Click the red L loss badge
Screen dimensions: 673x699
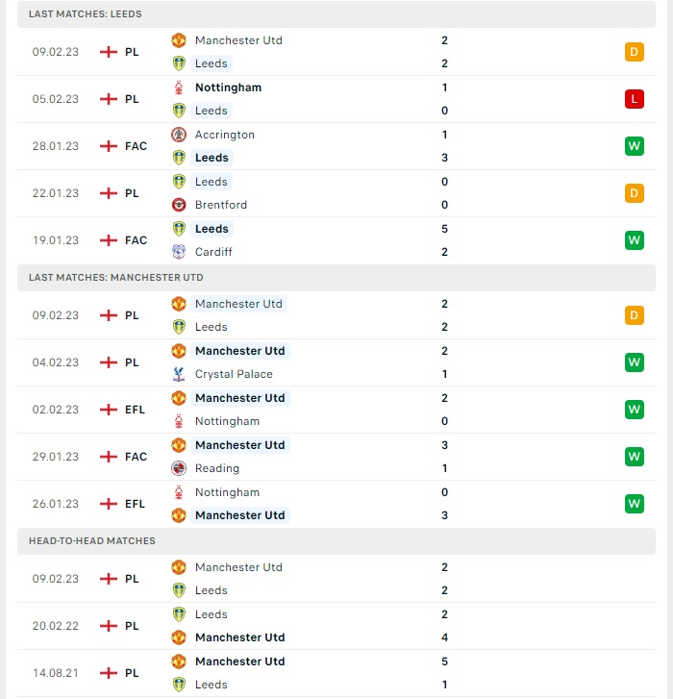(x=635, y=99)
